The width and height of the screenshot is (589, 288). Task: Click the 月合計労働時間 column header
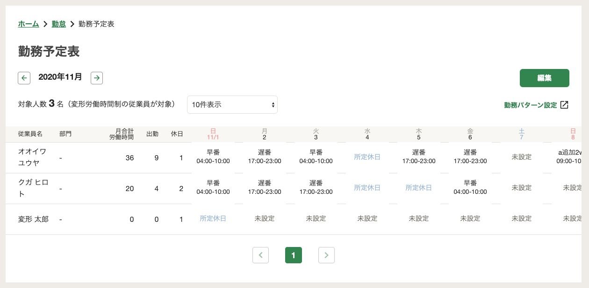[121, 134]
